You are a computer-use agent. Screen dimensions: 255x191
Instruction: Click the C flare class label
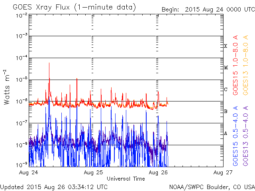[x=226, y=89]
